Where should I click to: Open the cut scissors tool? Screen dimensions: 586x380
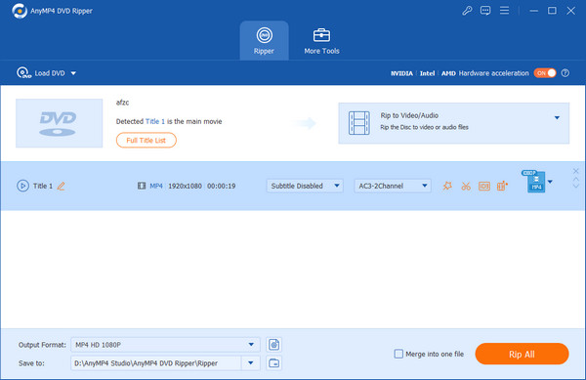coord(466,186)
